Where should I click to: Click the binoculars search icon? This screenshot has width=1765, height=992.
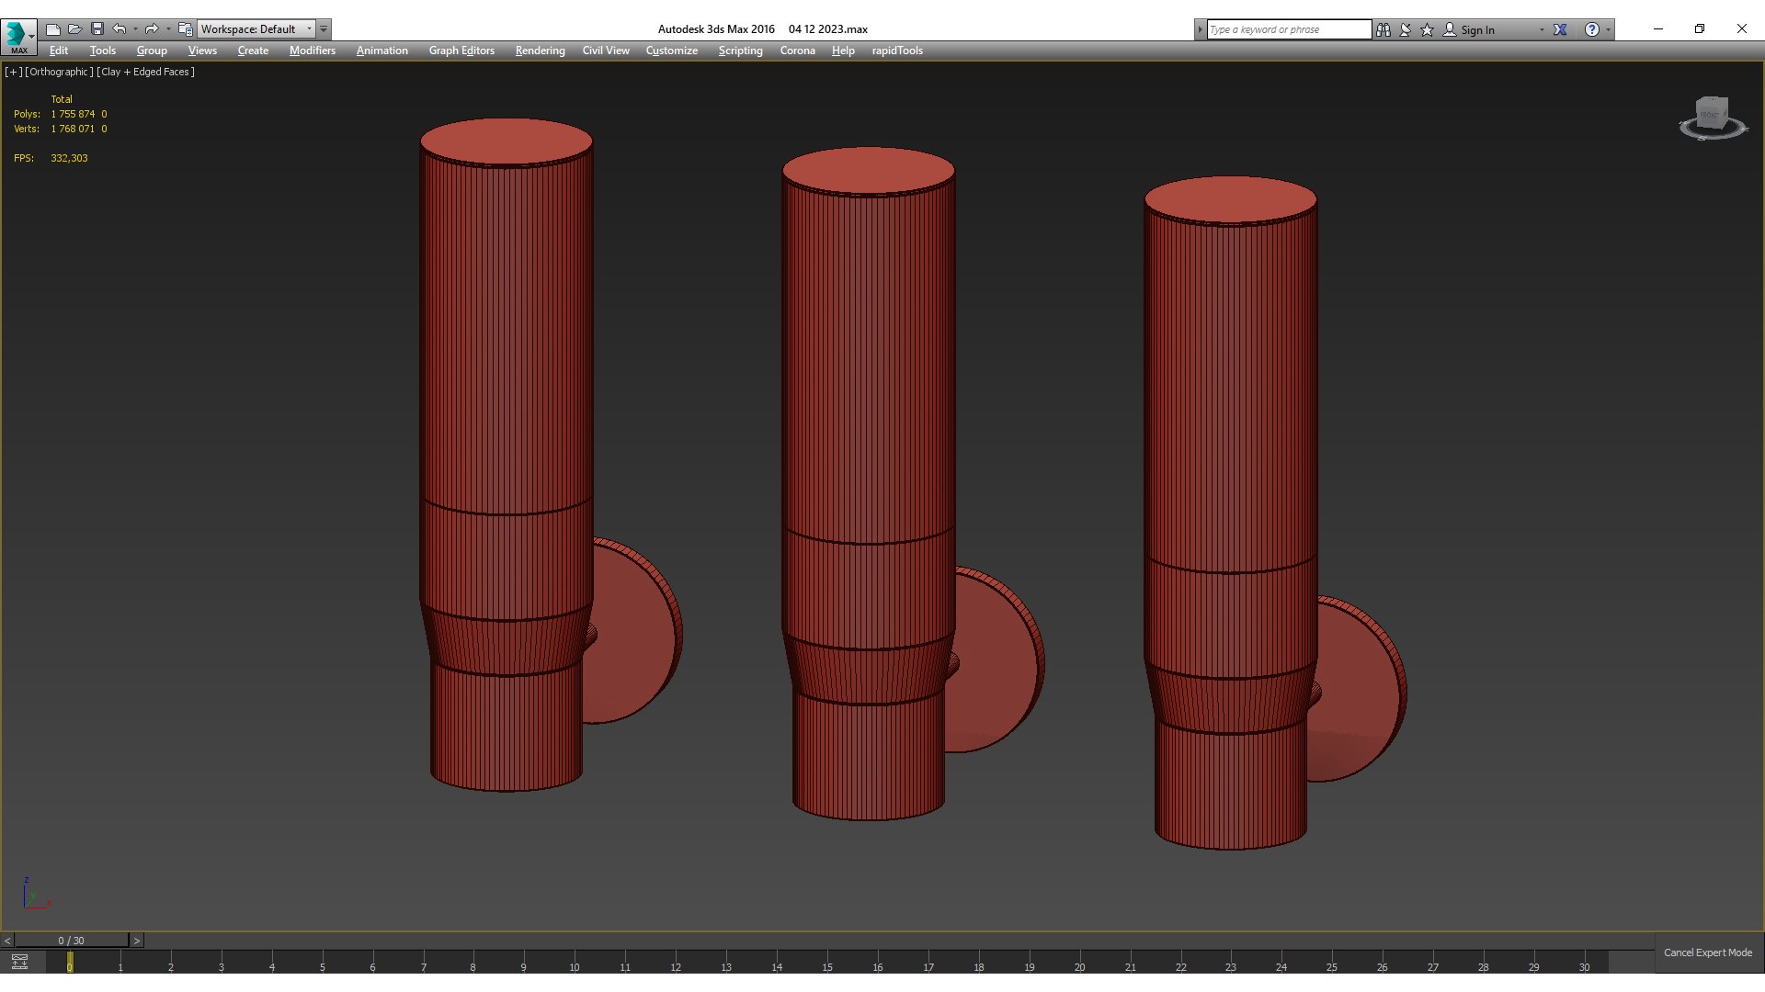pyautogui.click(x=1384, y=29)
